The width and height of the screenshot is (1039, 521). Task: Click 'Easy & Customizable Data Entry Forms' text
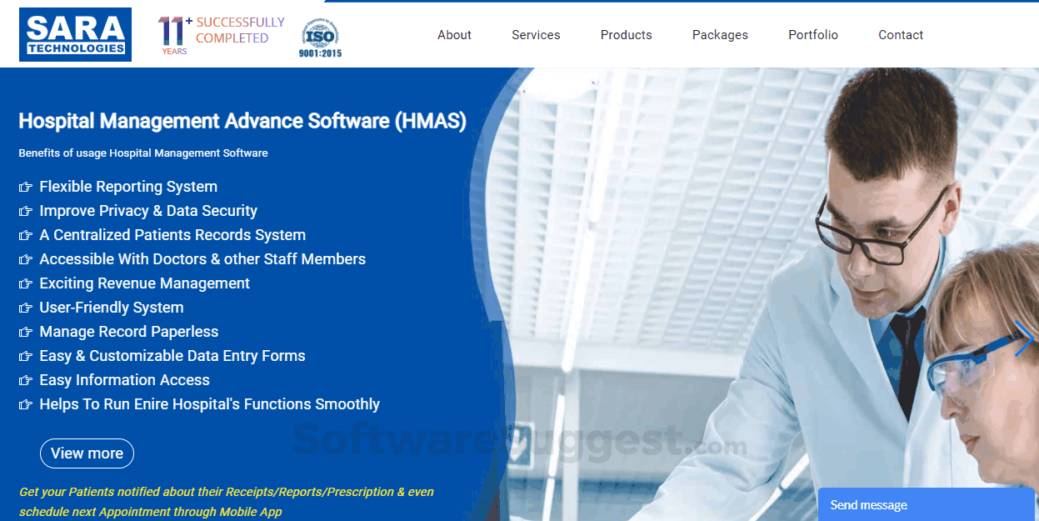coord(172,356)
